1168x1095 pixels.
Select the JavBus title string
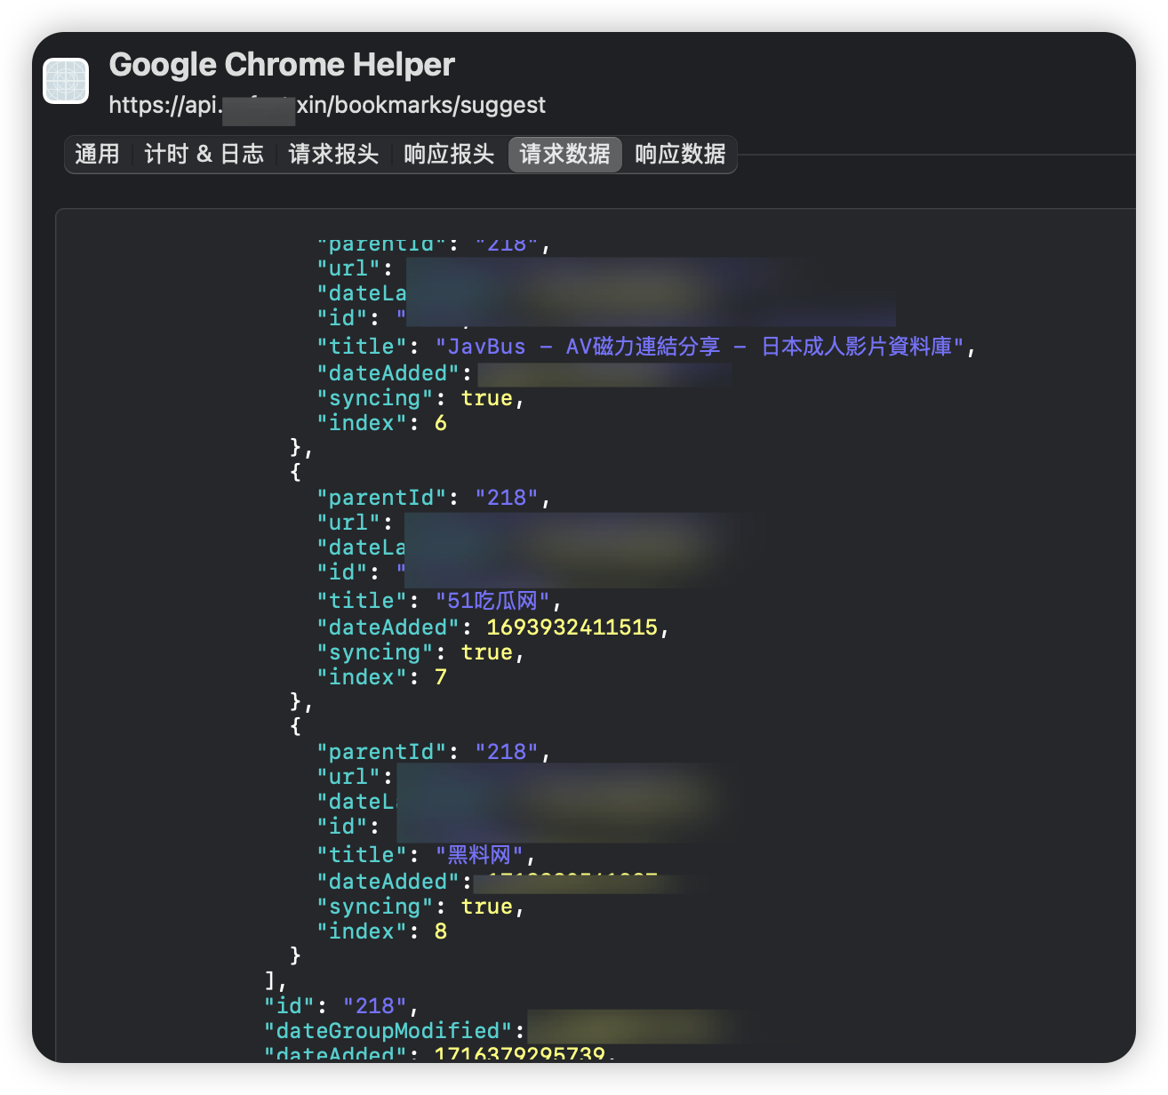click(x=701, y=347)
